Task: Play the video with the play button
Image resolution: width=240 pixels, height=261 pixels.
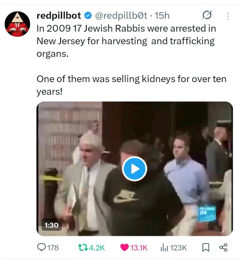Action: point(135,169)
